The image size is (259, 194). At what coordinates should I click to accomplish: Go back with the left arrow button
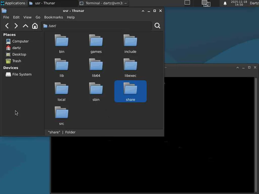click(7, 26)
